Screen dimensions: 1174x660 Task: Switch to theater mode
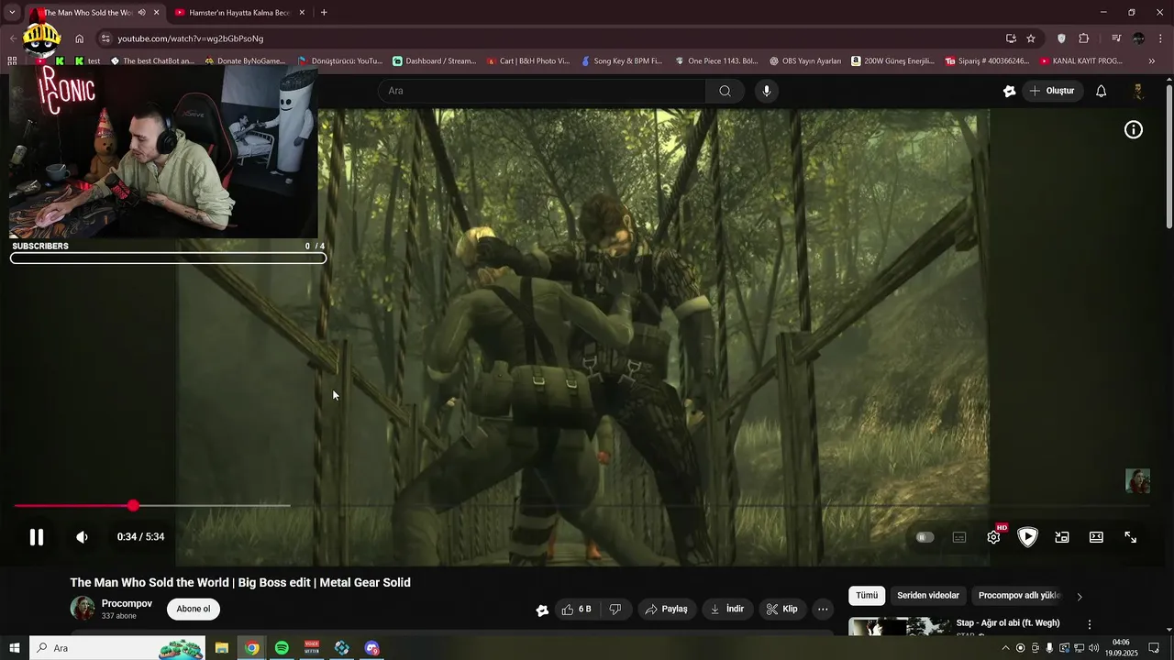(x=1096, y=537)
